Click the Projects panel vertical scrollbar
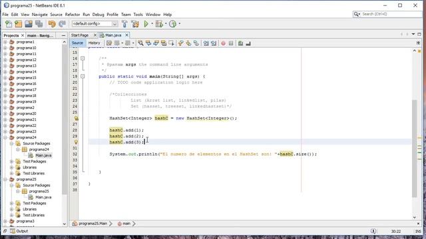Image resolution: width=426 pixels, height=239 pixels. (x=65, y=119)
